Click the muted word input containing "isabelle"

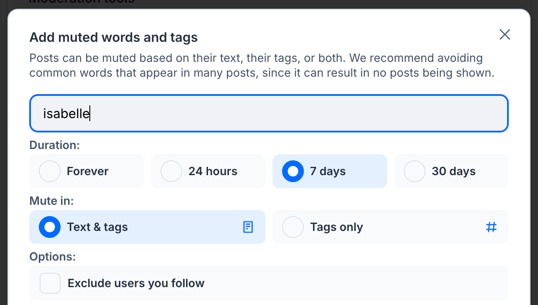[269, 113]
